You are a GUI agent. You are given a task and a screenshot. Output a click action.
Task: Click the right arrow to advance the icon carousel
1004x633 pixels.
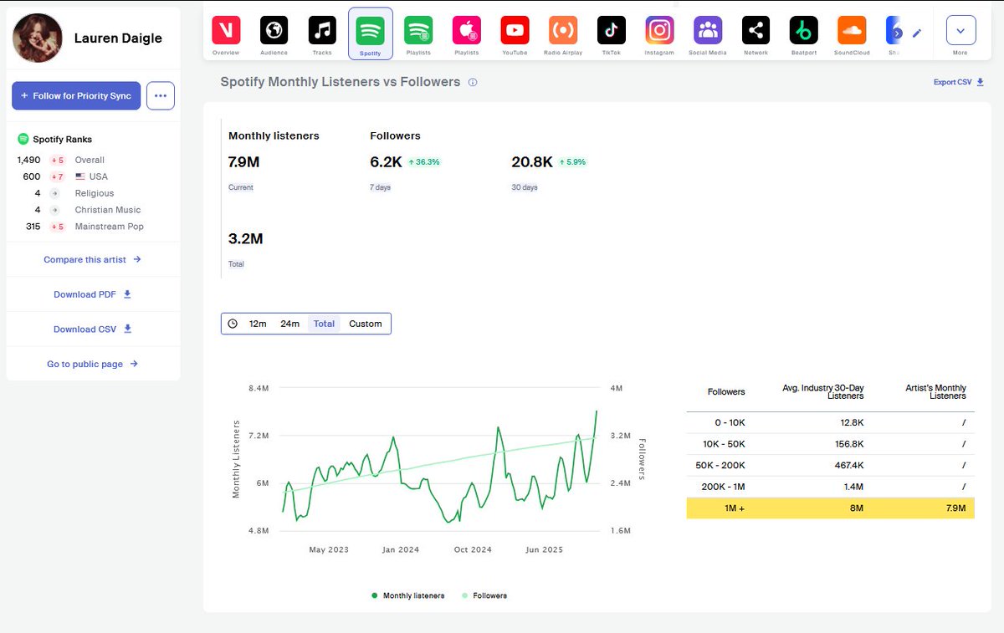[x=897, y=33]
